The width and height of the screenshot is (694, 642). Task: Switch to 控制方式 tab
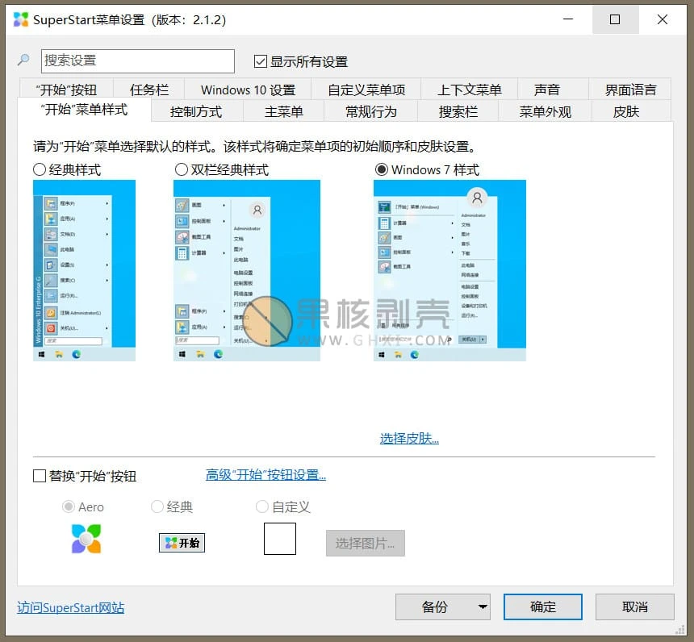click(x=196, y=111)
